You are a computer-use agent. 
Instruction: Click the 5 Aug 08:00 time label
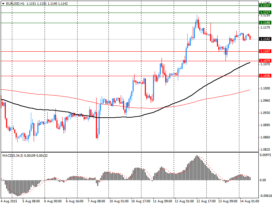point(31,201)
